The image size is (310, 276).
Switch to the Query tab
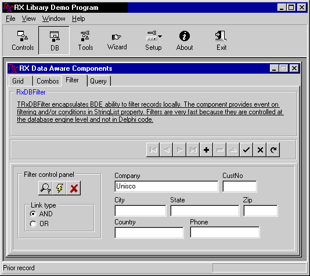[x=98, y=81]
